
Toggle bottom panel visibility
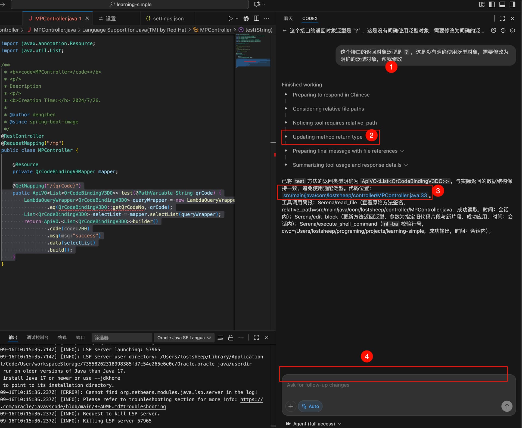[502, 4]
